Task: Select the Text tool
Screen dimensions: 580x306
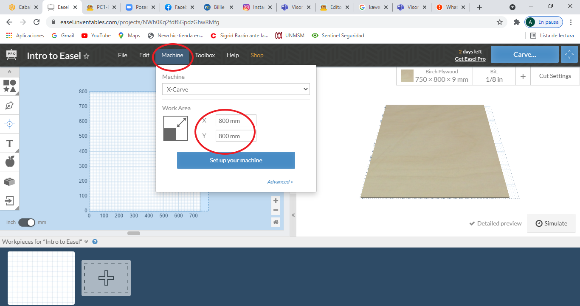Action: [x=9, y=143]
